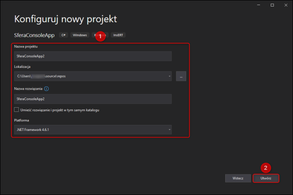Click the SferaConsoleApp template name label

point(34,35)
